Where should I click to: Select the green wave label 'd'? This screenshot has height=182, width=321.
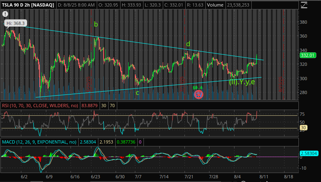tap(188, 44)
